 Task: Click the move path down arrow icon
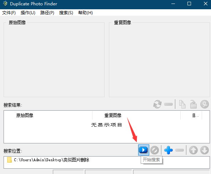tap(205, 150)
